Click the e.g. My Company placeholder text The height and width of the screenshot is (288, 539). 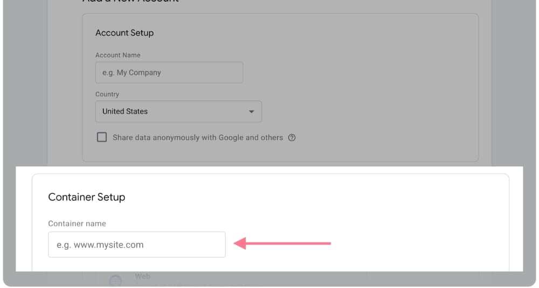[x=132, y=73]
